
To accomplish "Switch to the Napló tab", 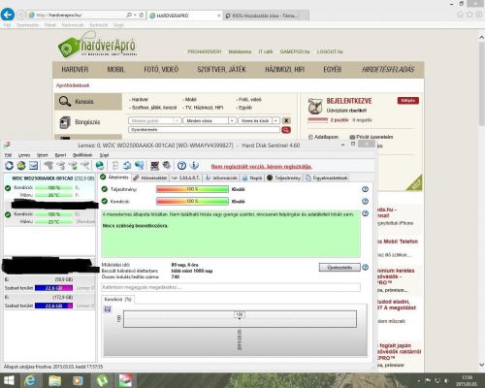I will [252, 178].
